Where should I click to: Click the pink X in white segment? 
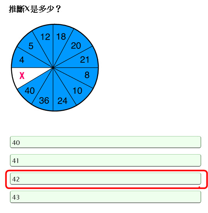[22, 76]
